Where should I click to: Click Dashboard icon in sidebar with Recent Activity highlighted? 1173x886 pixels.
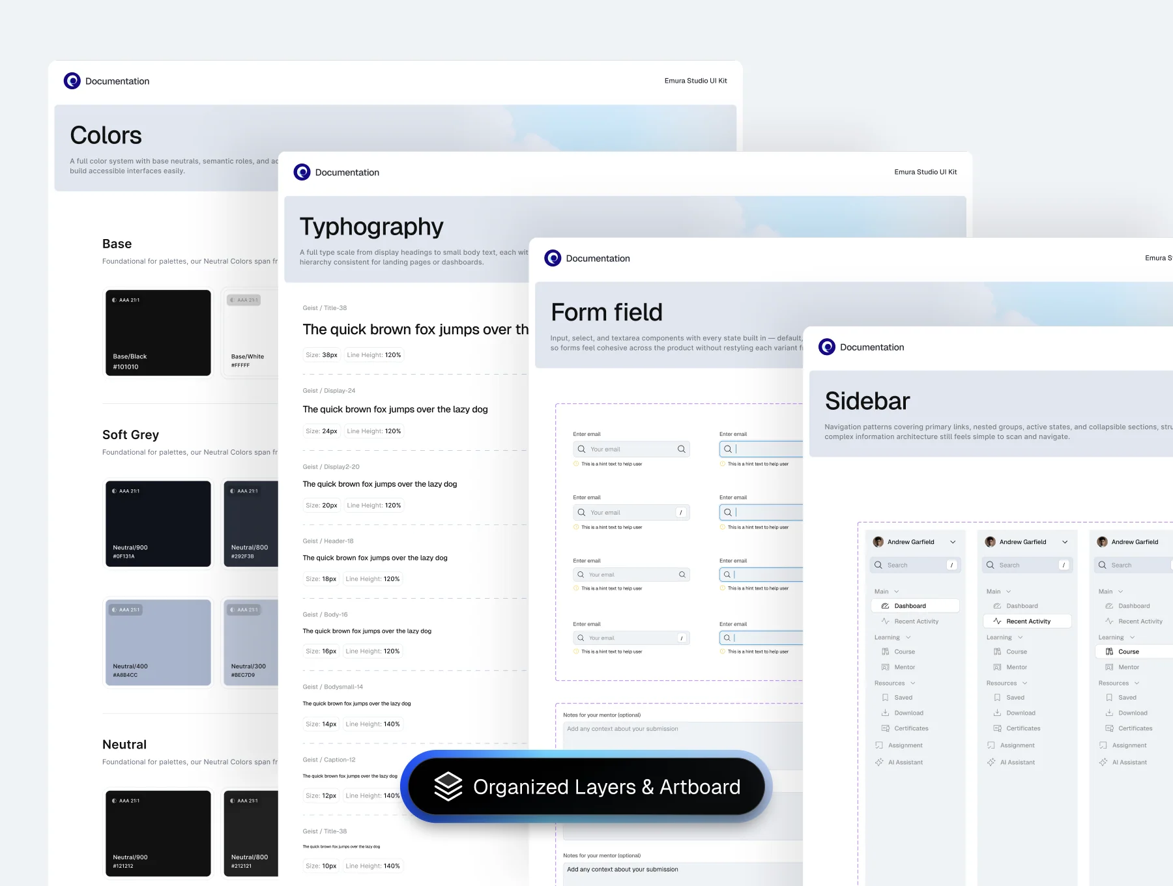(x=997, y=606)
